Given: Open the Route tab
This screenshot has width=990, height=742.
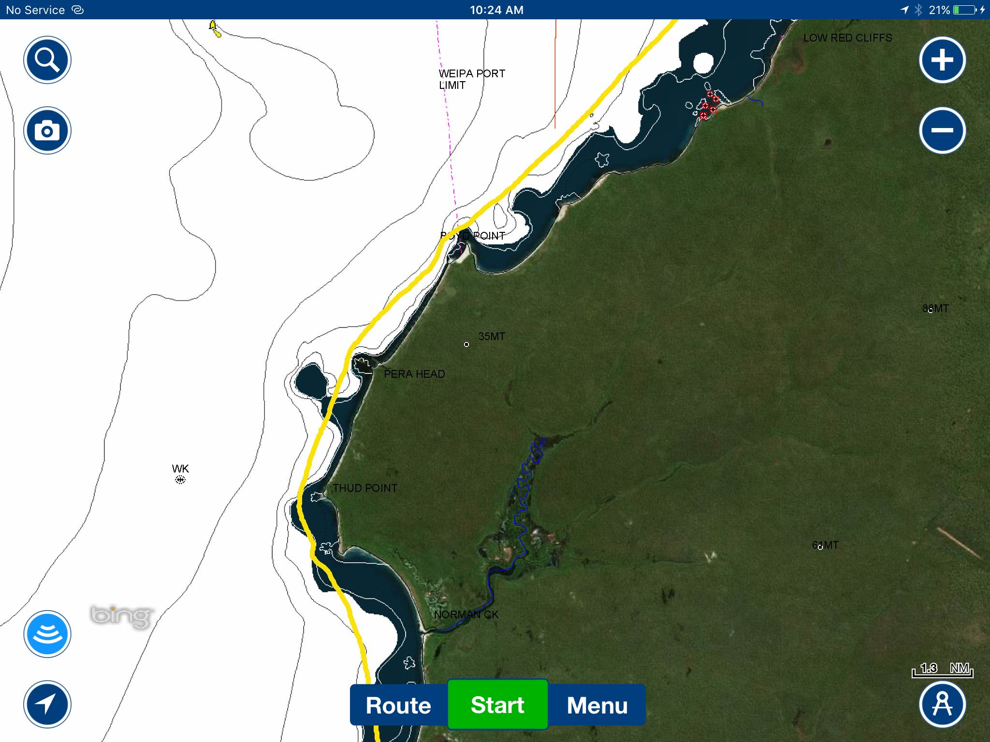Looking at the screenshot, I should [x=398, y=705].
